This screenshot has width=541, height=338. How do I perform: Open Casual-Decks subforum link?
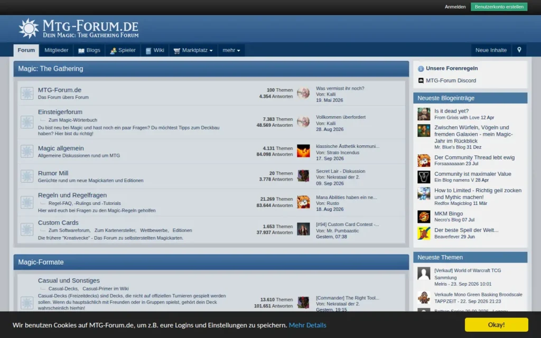(63, 289)
